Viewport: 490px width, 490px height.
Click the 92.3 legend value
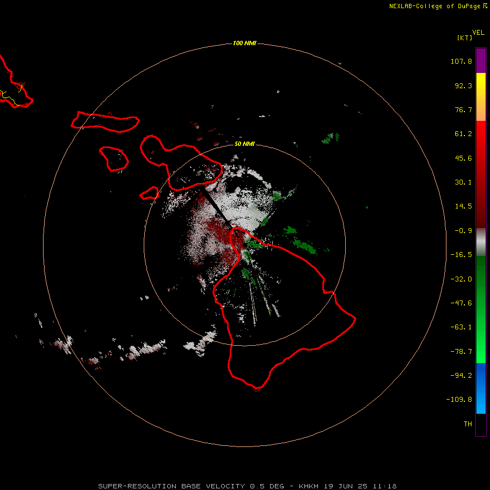coord(463,85)
